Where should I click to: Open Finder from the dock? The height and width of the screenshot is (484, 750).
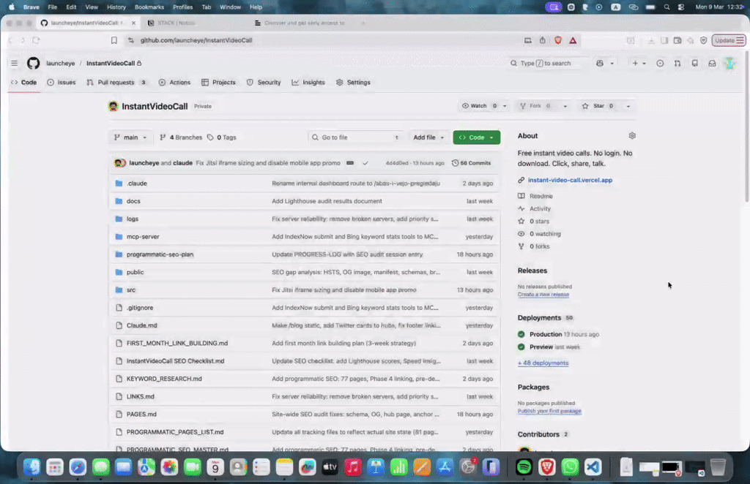31,466
